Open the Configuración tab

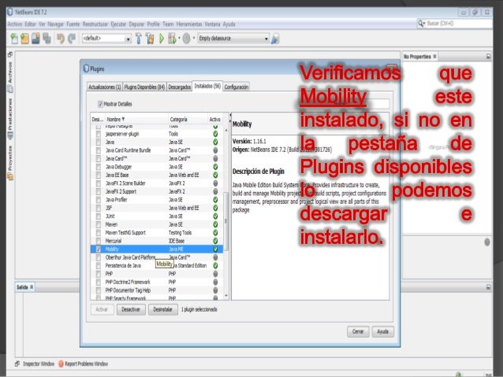coord(236,87)
